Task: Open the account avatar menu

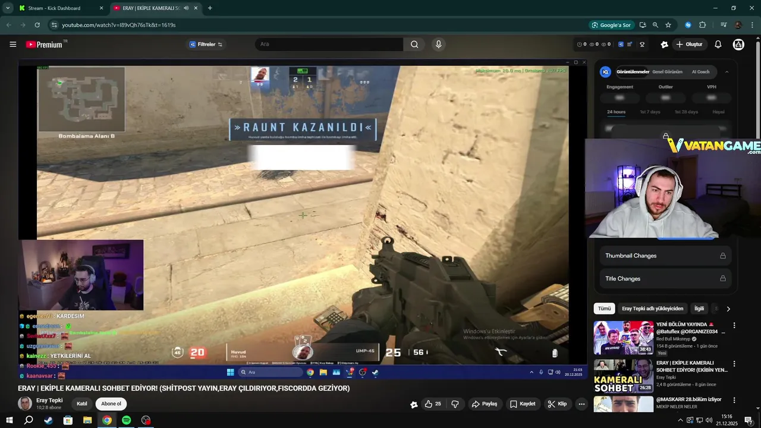Action: point(738,45)
